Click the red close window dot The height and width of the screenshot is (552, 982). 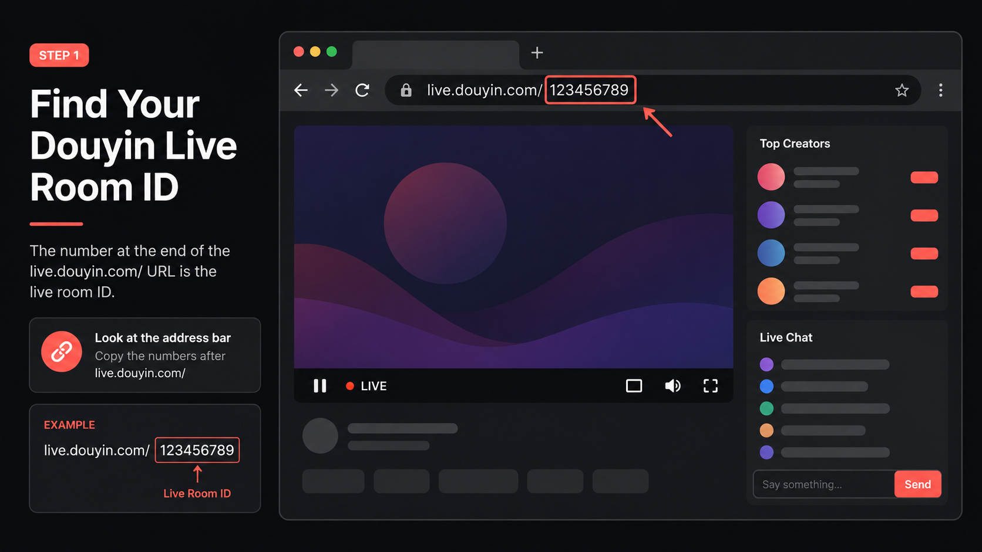[299, 52]
